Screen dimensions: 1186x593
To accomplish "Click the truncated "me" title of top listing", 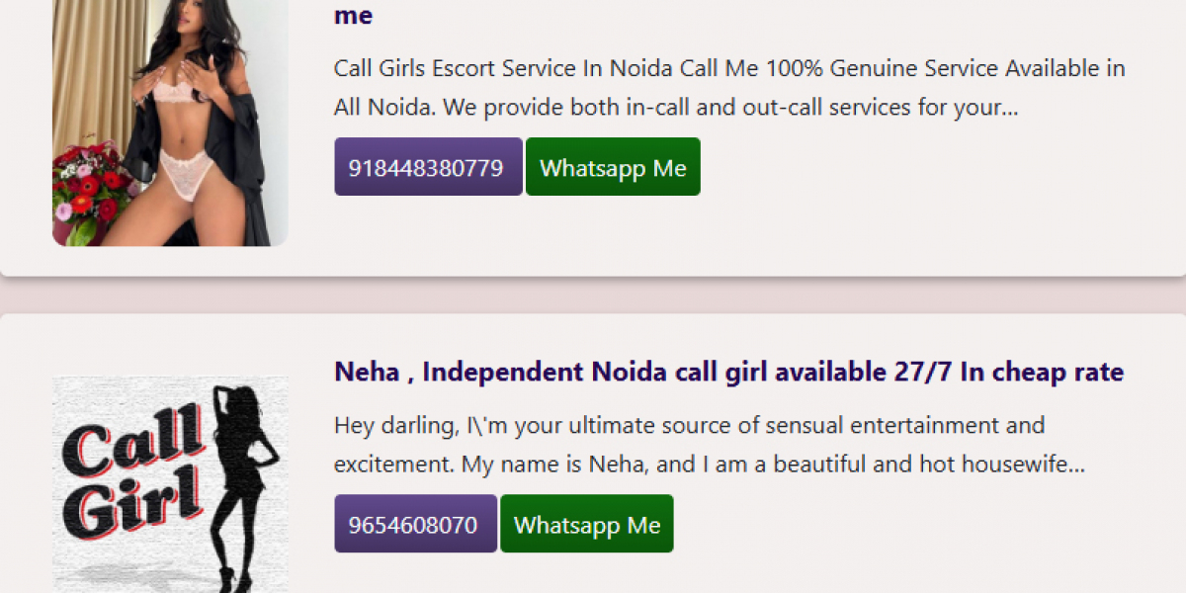I will pos(353,15).
